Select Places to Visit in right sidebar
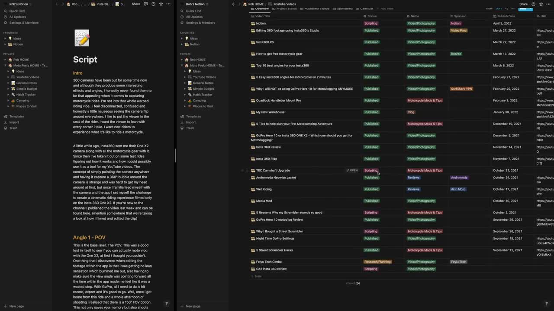 click(203, 106)
